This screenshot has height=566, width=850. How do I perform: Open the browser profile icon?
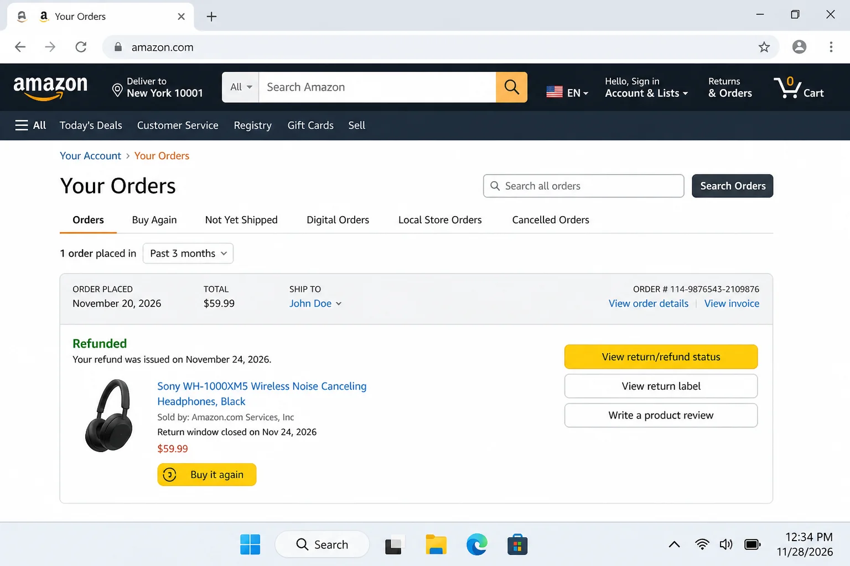799,47
